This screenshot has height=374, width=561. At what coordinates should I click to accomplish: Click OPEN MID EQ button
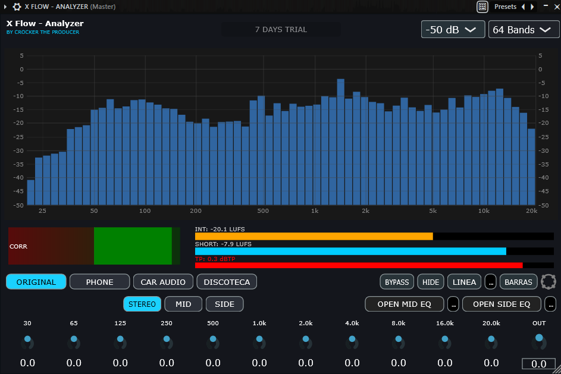(405, 304)
